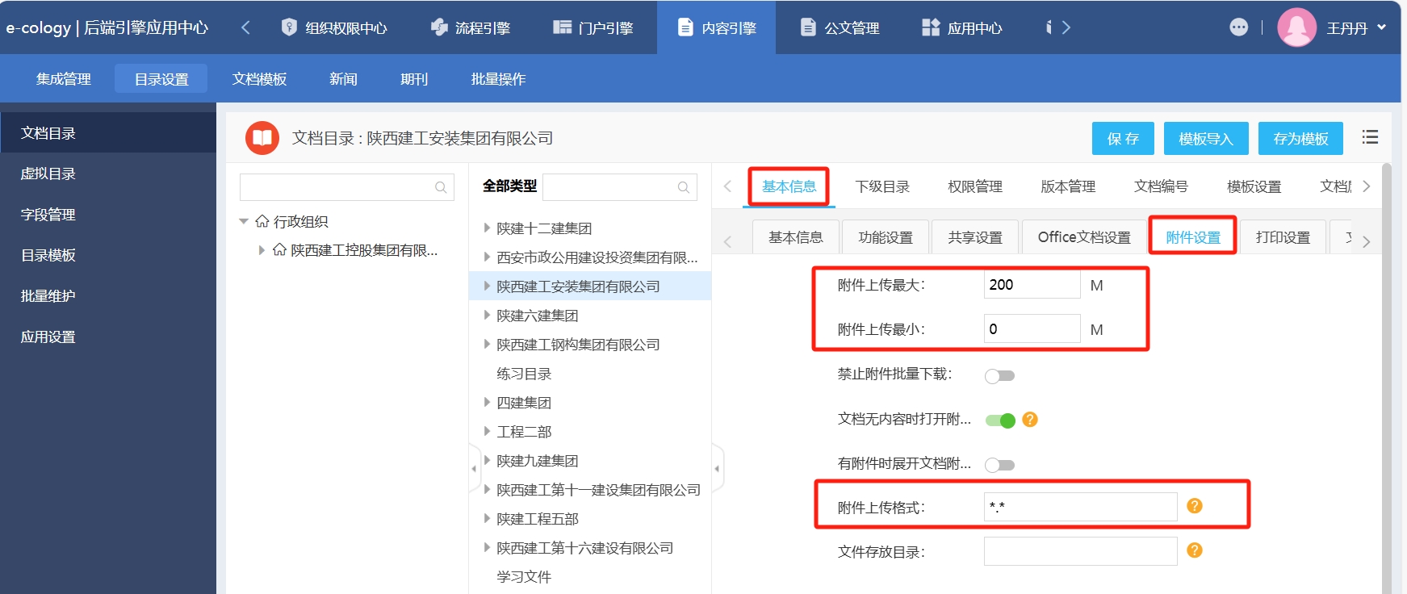
Task: Collapse the 行政组织 tree node
Action: coord(244,221)
